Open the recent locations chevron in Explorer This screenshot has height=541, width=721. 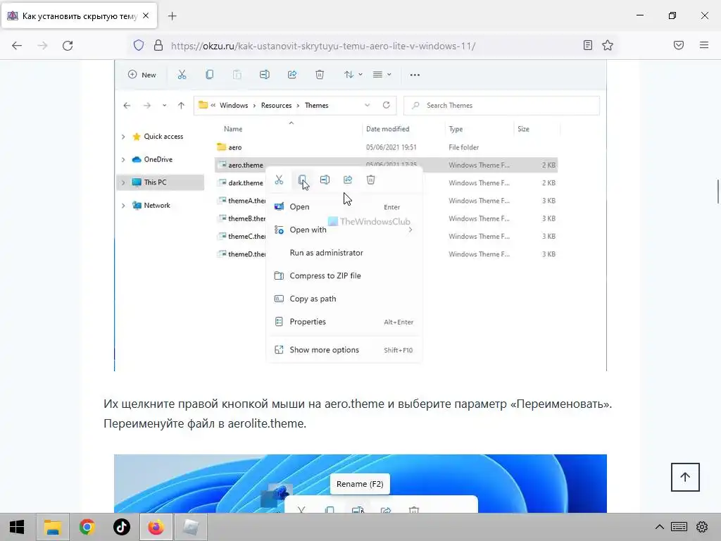click(164, 106)
